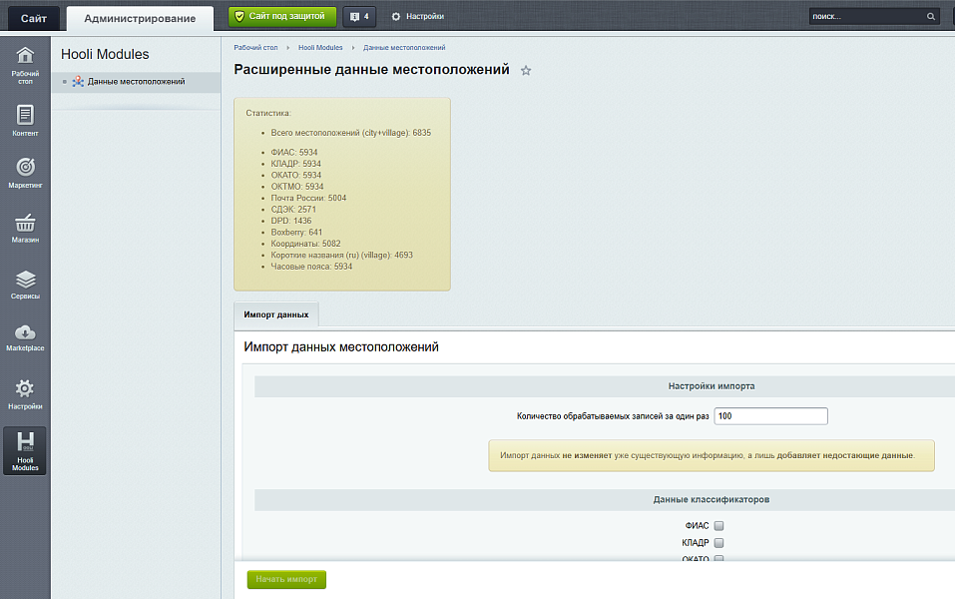955x599 pixels.
Task: Add page to favorites with star
Action: [x=526, y=71]
